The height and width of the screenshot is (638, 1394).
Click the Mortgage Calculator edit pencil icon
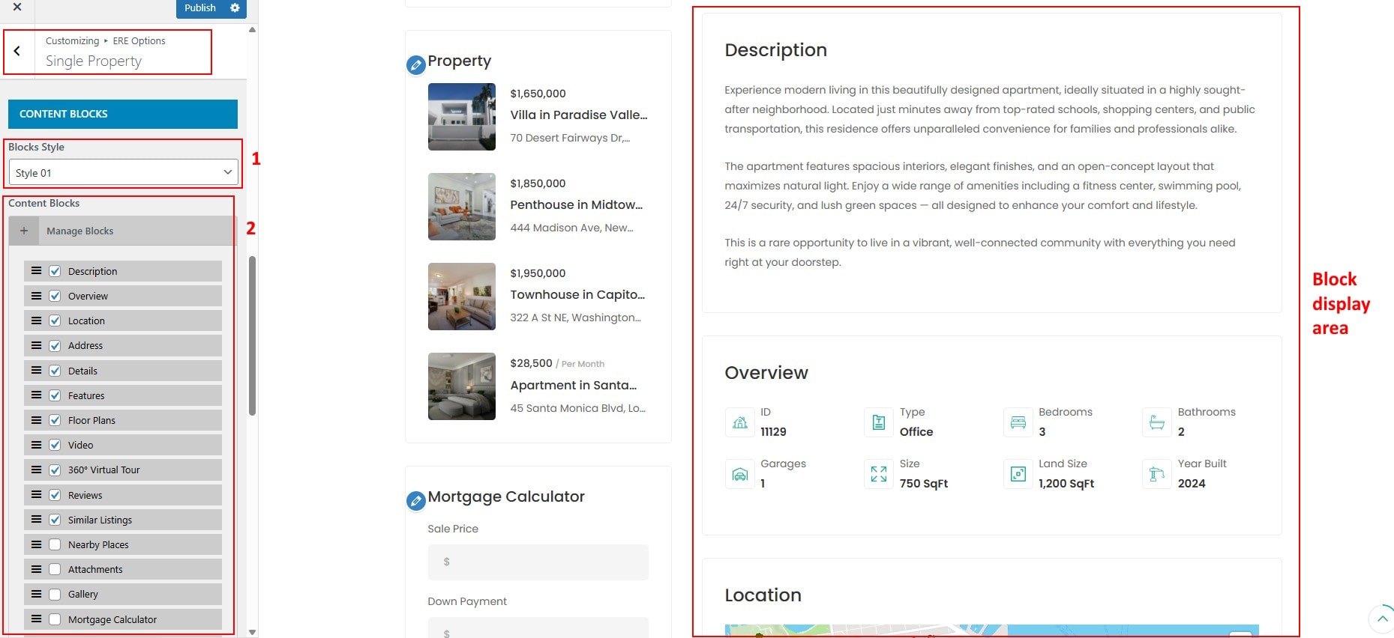pos(415,500)
